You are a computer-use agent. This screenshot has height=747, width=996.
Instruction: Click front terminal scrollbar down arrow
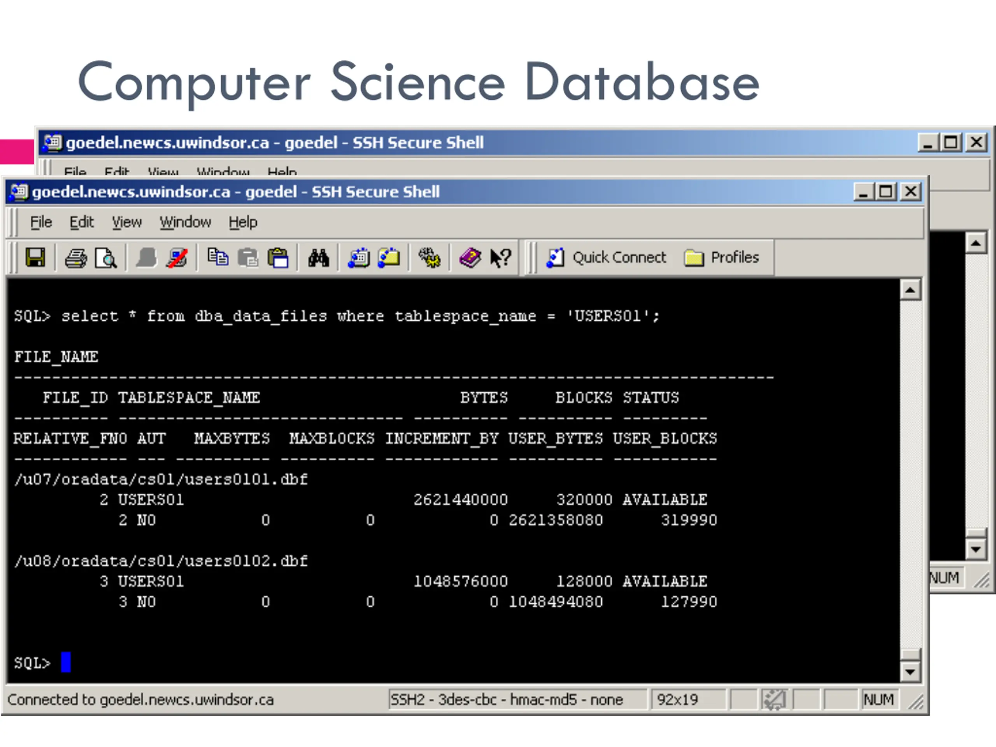[910, 673]
